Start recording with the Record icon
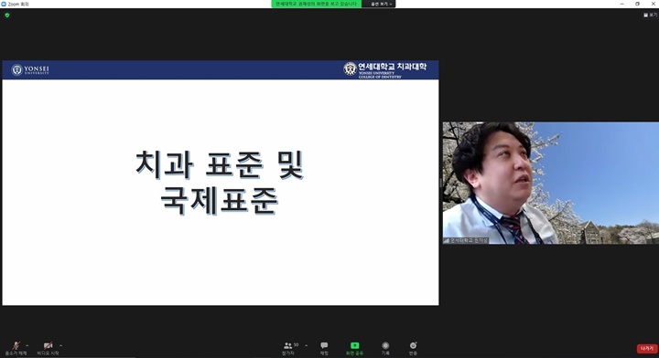This screenshot has height=358, width=659. 385,348
